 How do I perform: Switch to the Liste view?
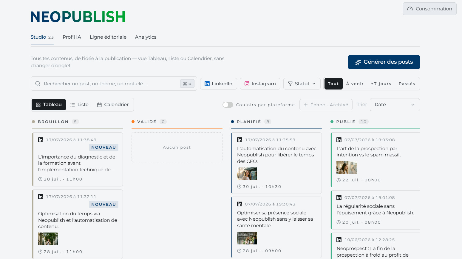(x=79, y=105)
